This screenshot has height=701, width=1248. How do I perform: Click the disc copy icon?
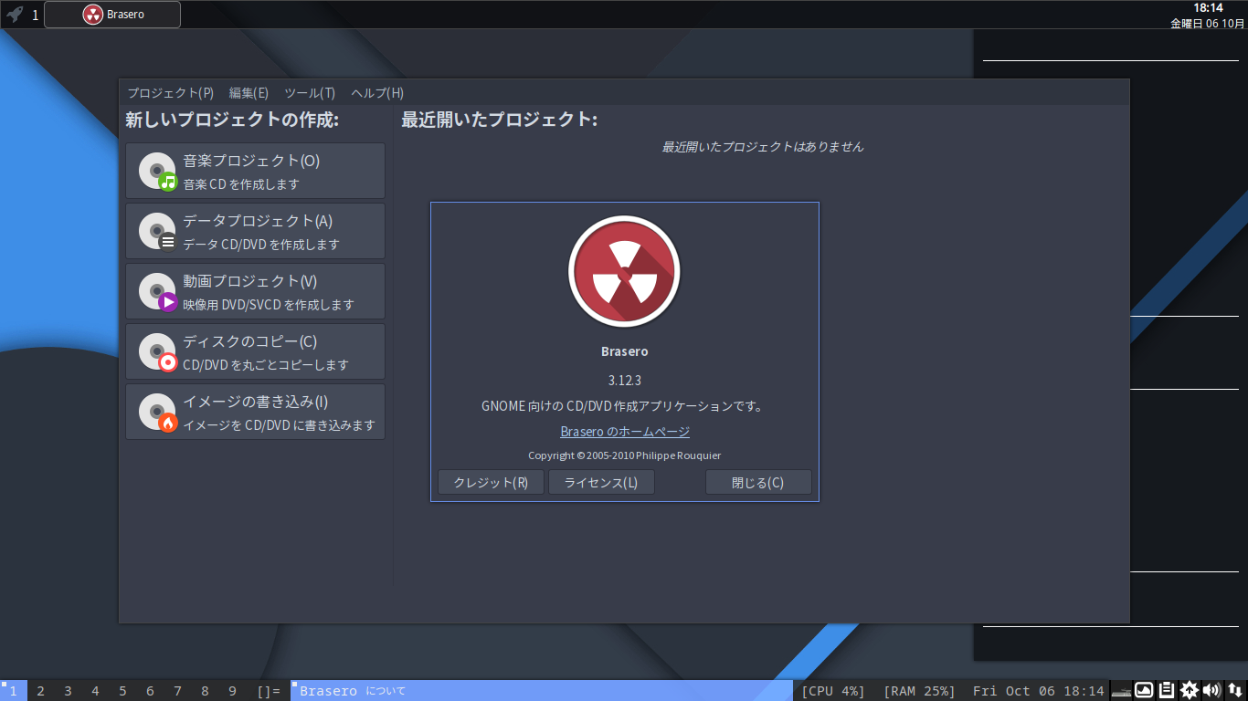click(x=157, y=351)
